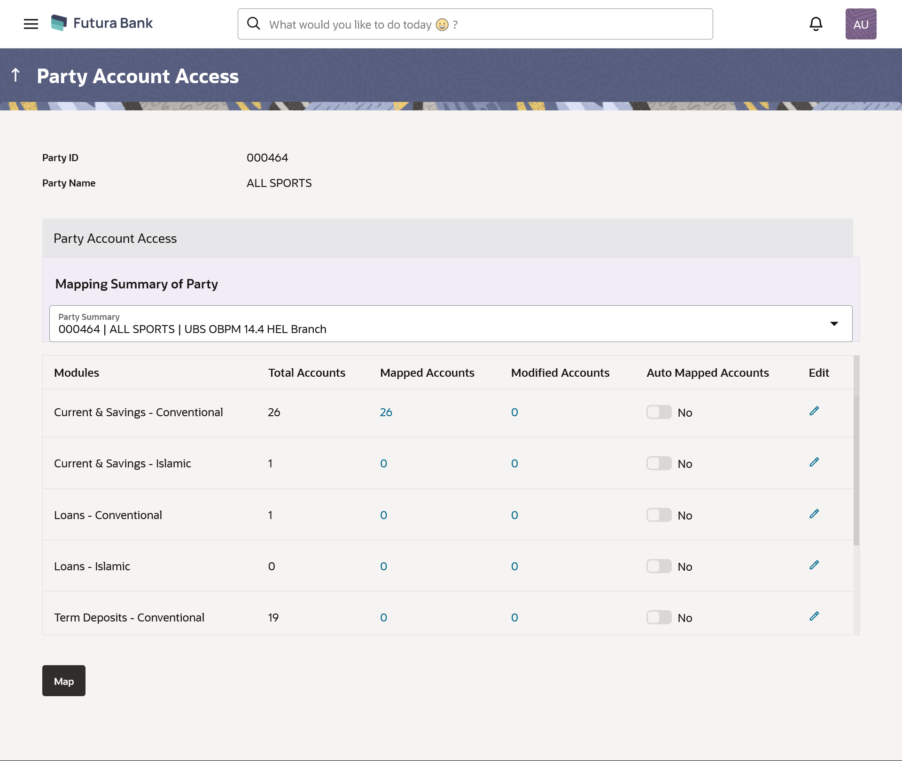Edit the Loans - Conventional row
This screenshot has height=761, width=902.
coord(814,514)
